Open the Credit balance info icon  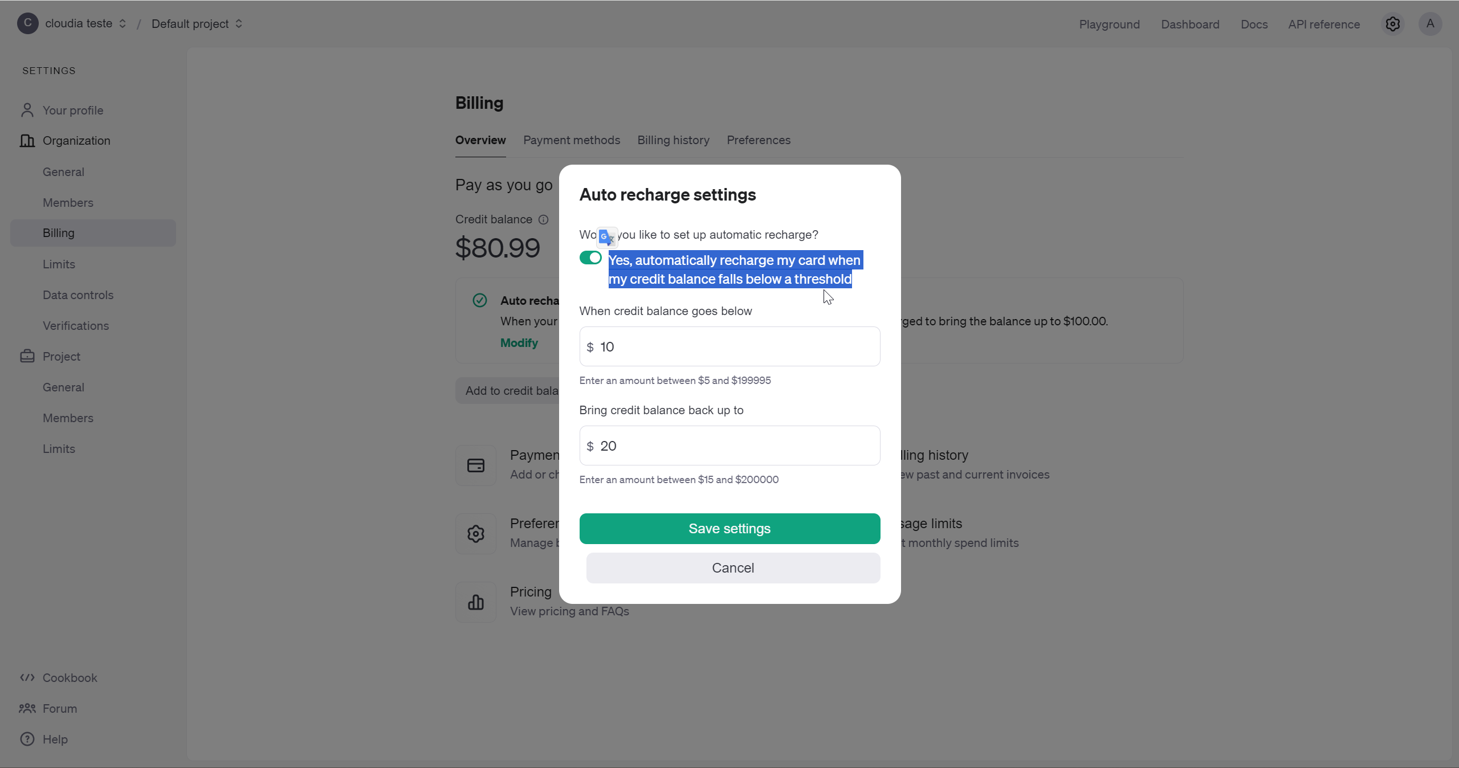point(544,220)
